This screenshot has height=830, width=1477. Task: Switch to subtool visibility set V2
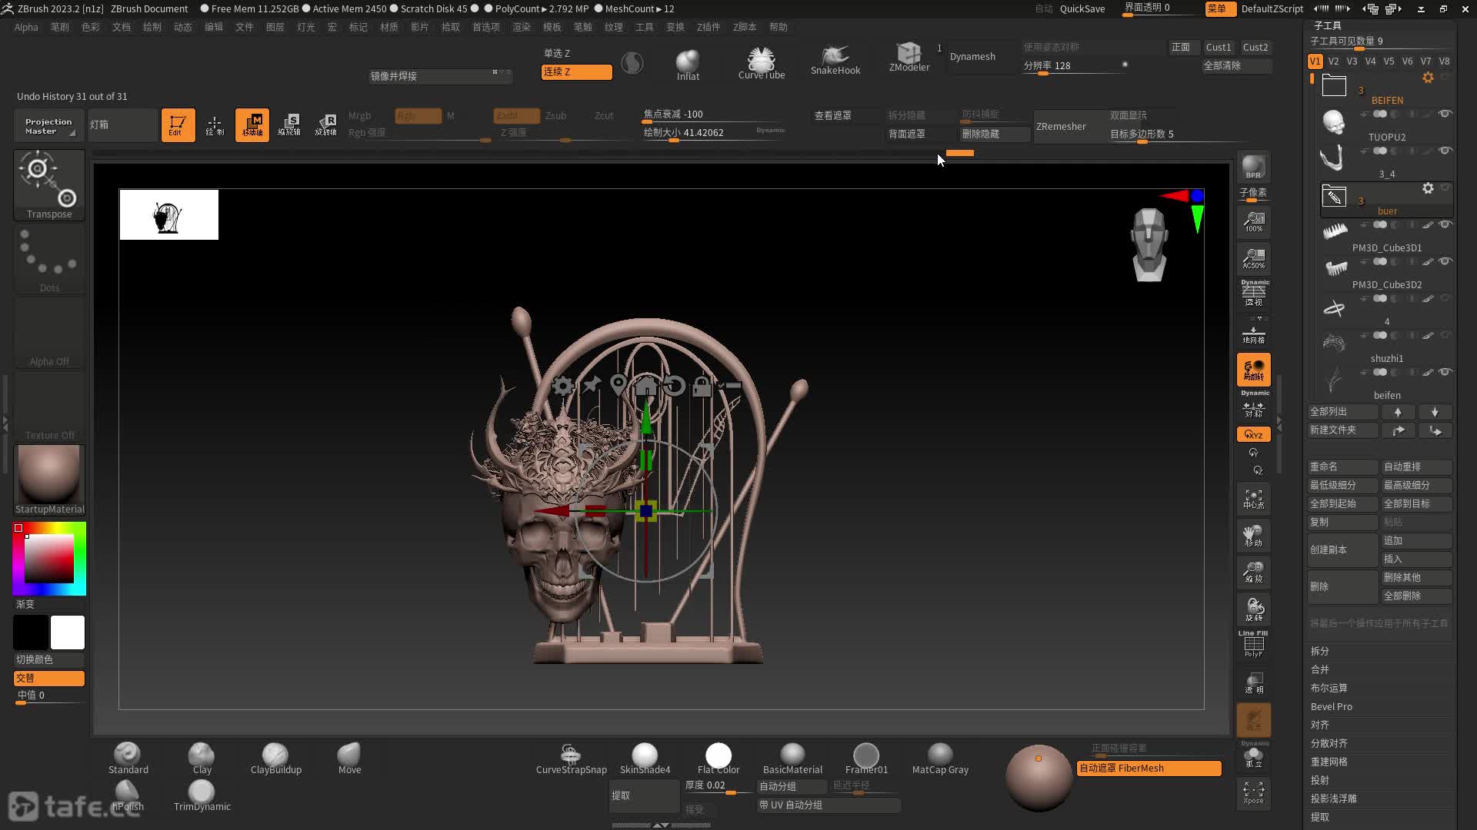tap(1333, 61)
